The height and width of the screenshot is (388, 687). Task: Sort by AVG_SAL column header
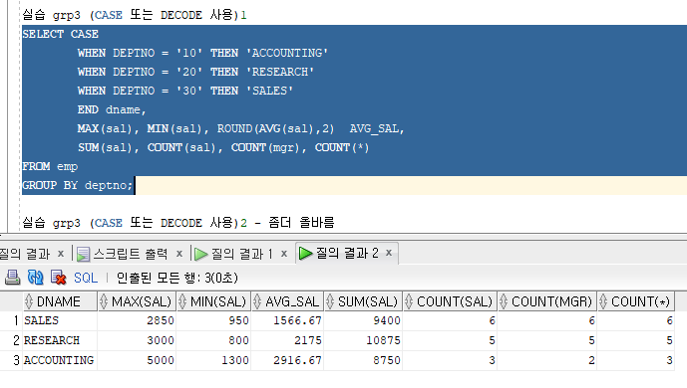click(287, 301)
